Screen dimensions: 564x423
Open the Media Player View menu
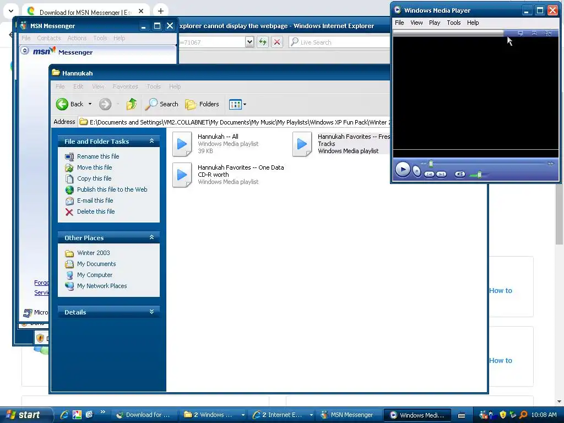pyautogui.click(x=416, y=23)
